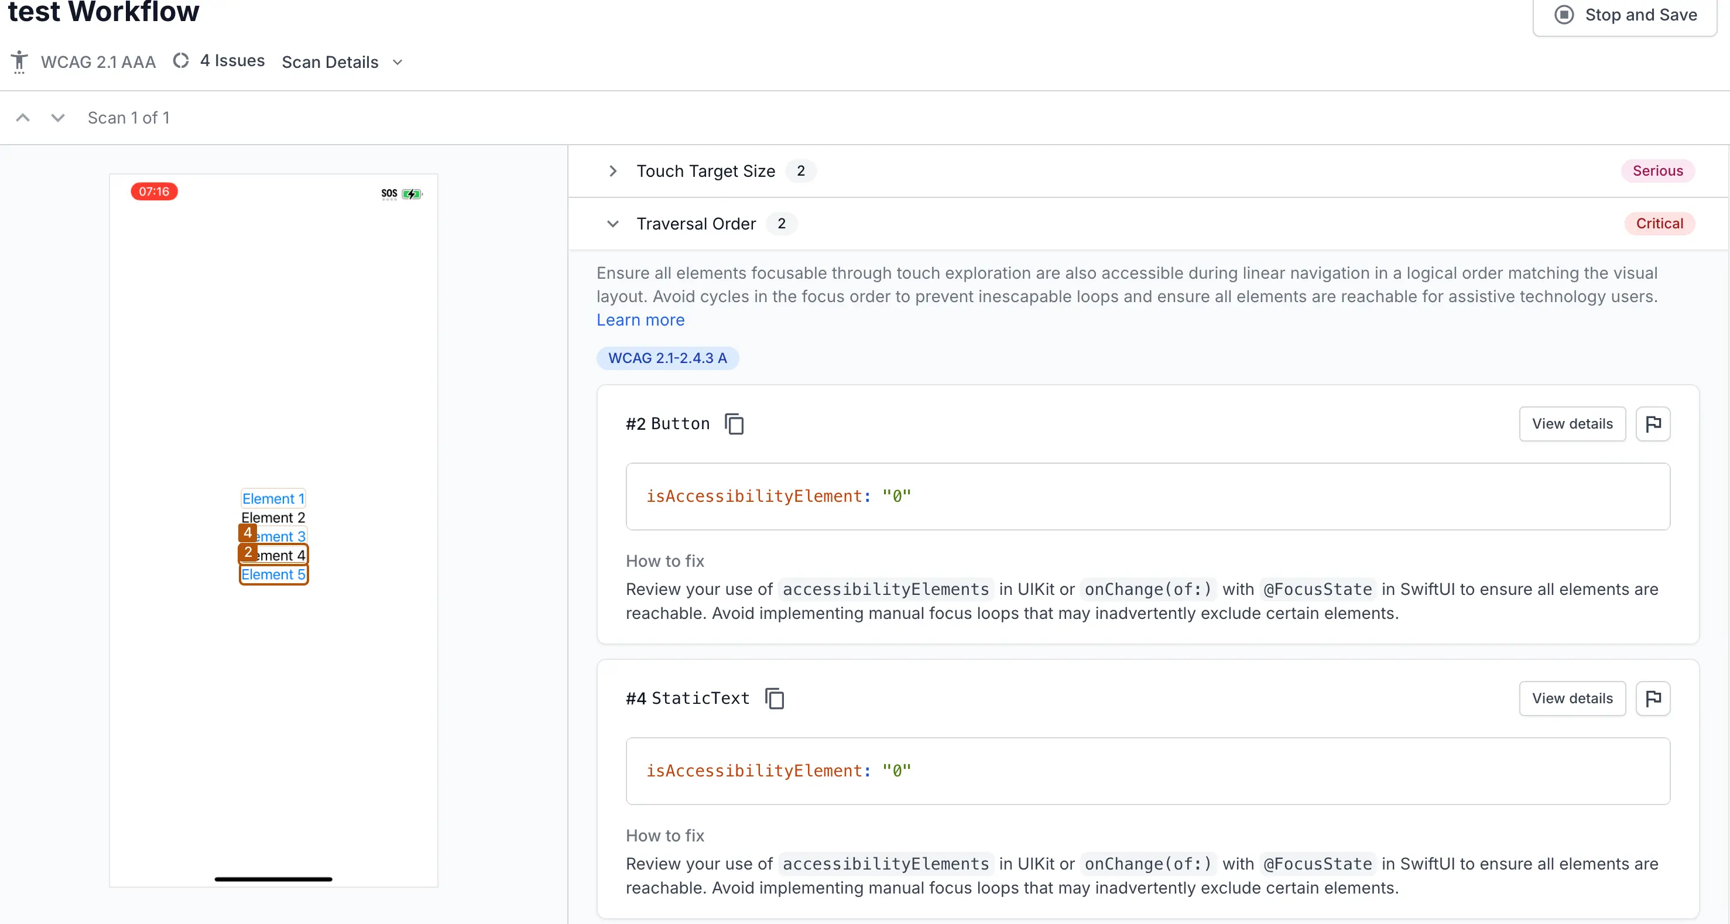Copy the #2 Button identifier
The image size is (1730, 924).
click(x=734, y=424)
